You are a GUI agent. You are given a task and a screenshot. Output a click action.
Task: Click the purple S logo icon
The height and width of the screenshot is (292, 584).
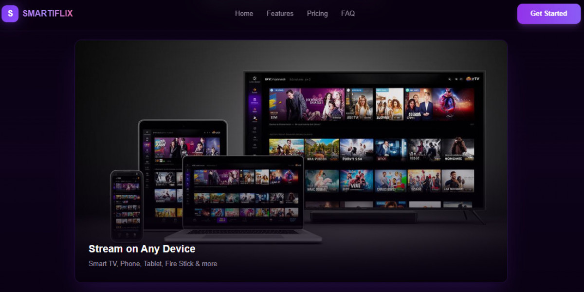(x=10, y=14)
